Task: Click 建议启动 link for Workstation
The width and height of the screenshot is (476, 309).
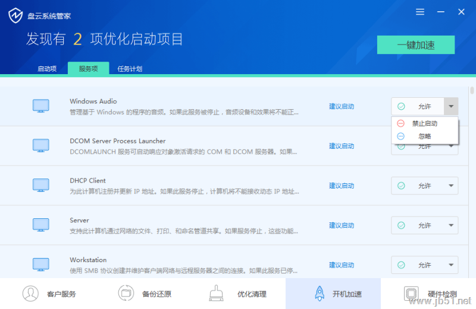Action: click(342, 265)
